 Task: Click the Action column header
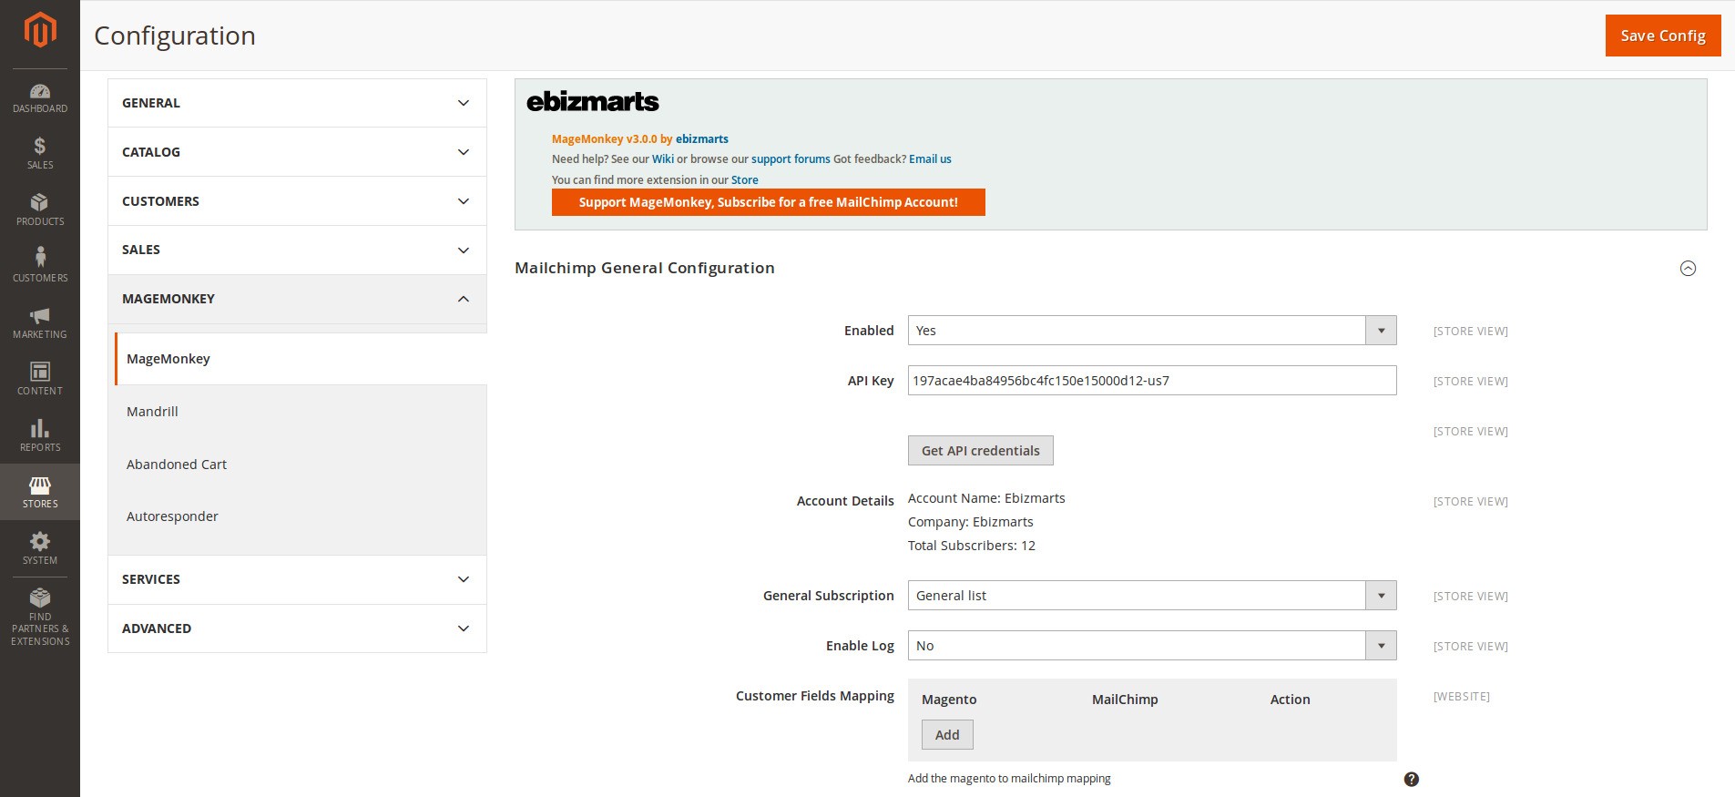1291,700
